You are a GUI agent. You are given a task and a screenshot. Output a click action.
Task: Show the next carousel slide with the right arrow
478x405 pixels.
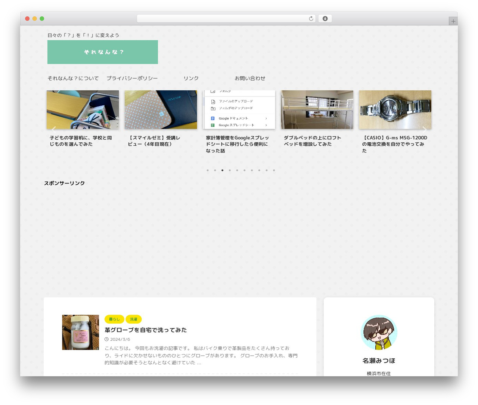tap(424, 130)
